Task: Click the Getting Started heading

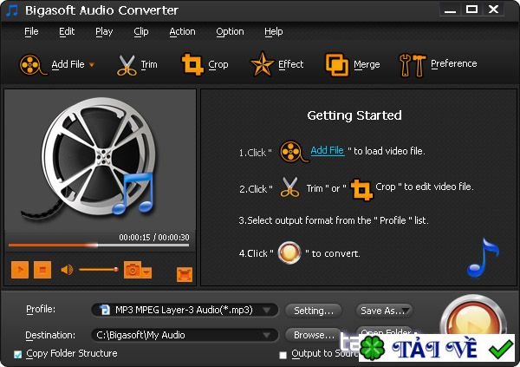Action: tap(354, 115)
